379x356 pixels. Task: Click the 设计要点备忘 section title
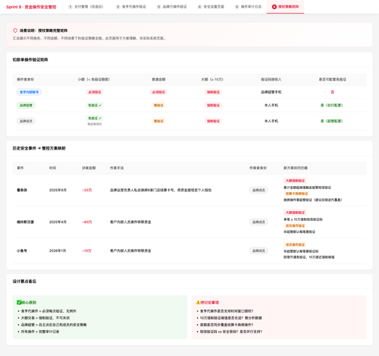(x=24, y=282)
